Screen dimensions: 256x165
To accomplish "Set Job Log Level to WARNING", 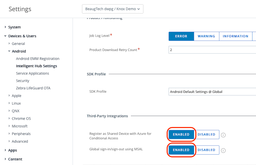I will pyautogui.click(x=206, y=36).
